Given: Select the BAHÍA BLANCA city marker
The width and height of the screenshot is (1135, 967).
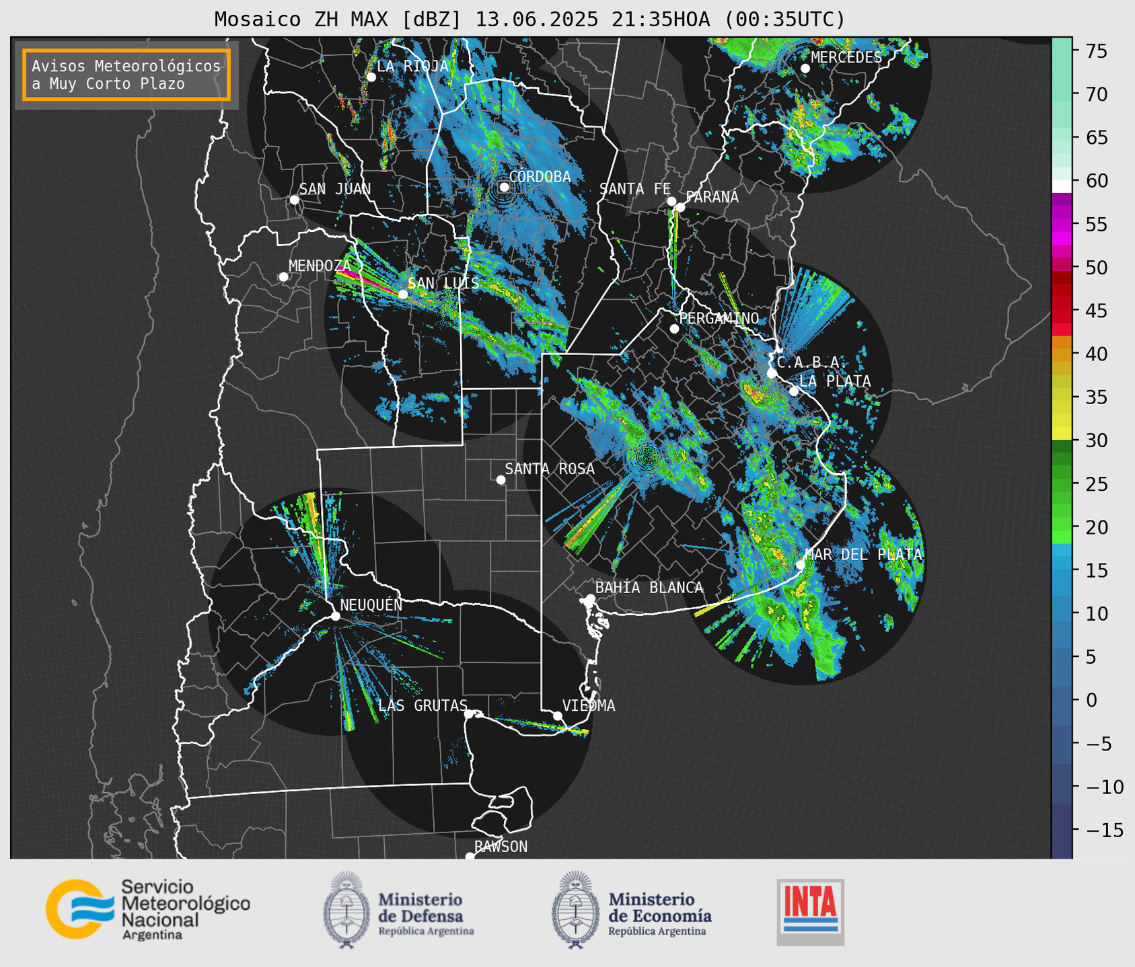Looking at the screenshot, I should pyautogui.click(x=590, y=598).
